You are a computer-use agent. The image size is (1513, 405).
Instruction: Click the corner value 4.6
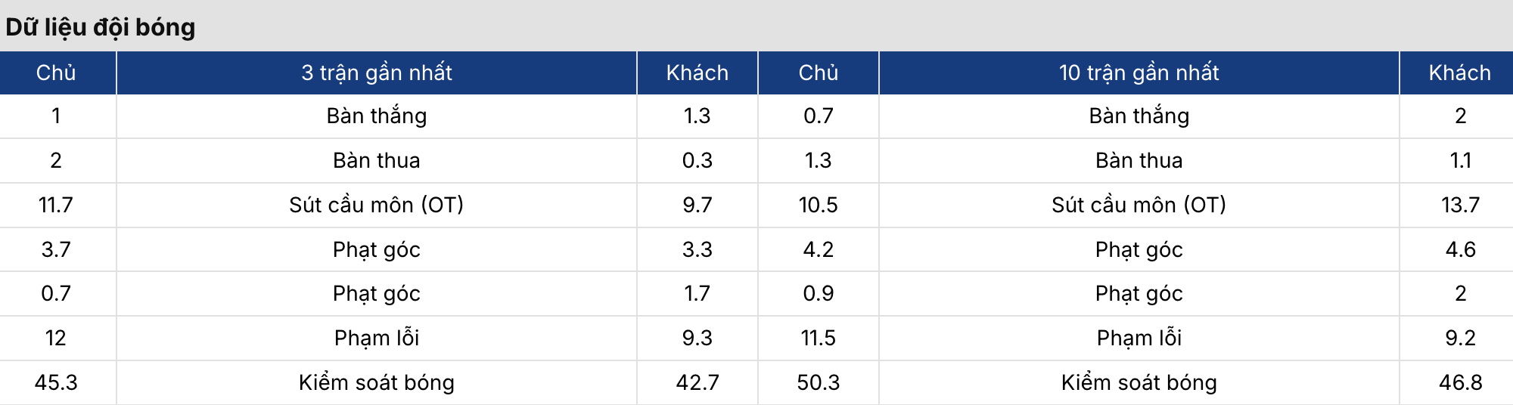point(1459,249)
